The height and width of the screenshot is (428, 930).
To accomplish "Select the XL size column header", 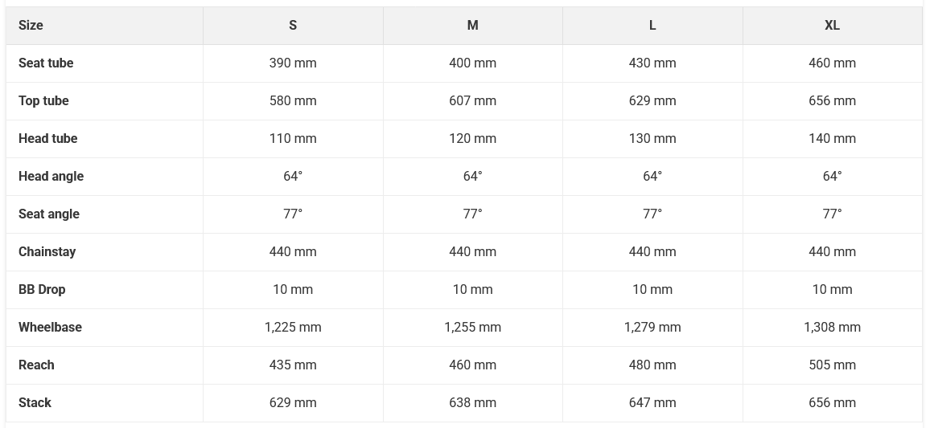I will [x=832, y=26].
